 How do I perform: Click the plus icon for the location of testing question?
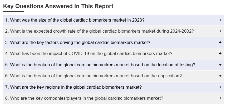click(x=220, y=65)
